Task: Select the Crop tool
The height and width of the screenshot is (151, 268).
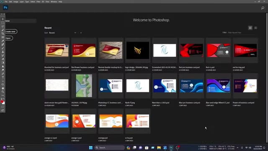Action: point(3,34)
